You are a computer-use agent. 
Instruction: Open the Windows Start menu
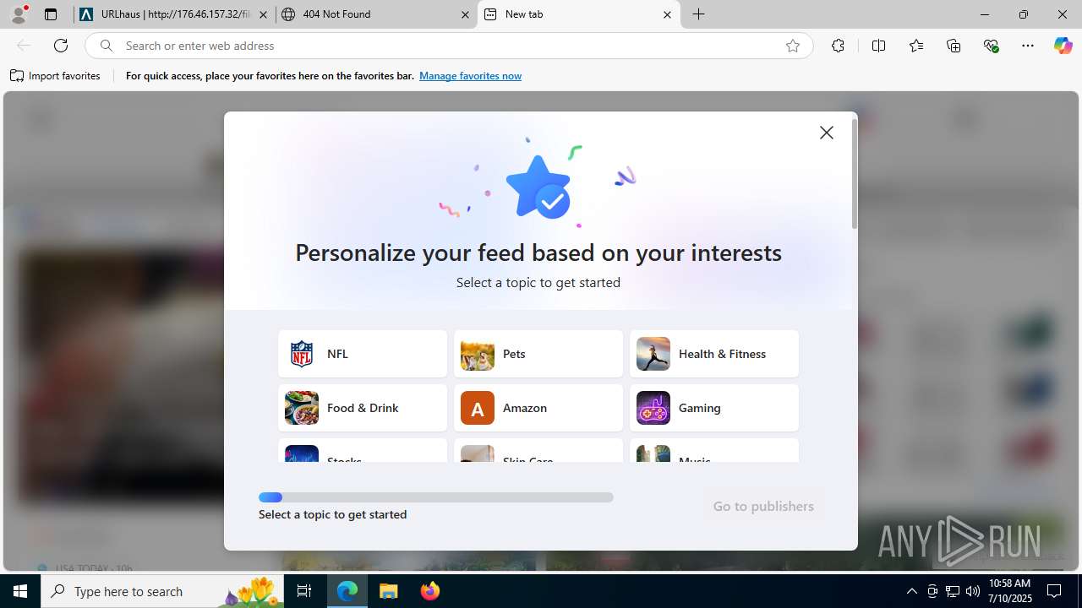pyautogui.click(x=20, y=591)
